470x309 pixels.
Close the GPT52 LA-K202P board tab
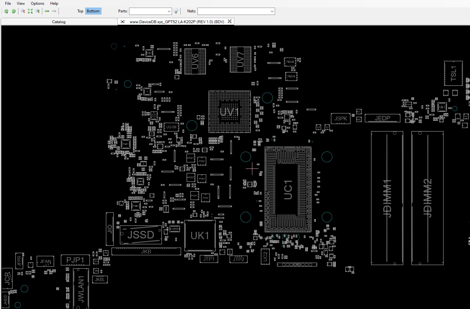(x=230, y=21)
